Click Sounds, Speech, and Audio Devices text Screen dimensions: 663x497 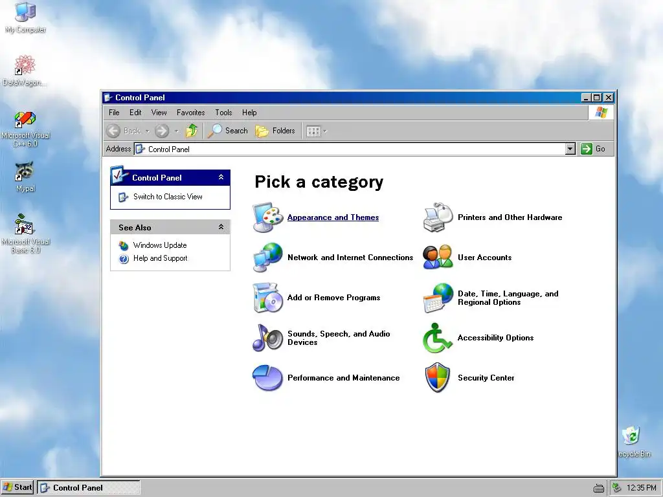(339, 338)
